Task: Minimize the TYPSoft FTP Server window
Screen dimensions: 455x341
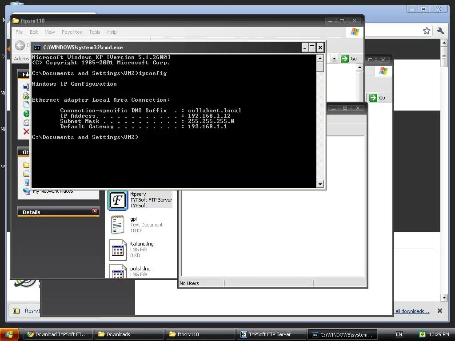Action: pyautogui.click(x=333, y=108)
